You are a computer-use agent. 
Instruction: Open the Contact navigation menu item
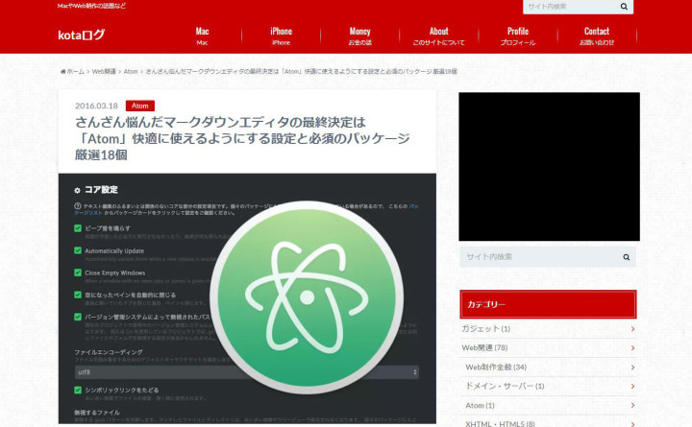pyautogui.click(x=597, y=36)
